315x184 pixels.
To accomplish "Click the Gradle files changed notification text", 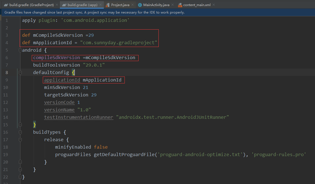I will click(94, 12).
